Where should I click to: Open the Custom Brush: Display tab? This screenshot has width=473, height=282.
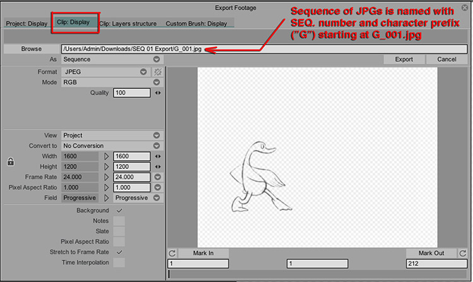pos(196,23)
